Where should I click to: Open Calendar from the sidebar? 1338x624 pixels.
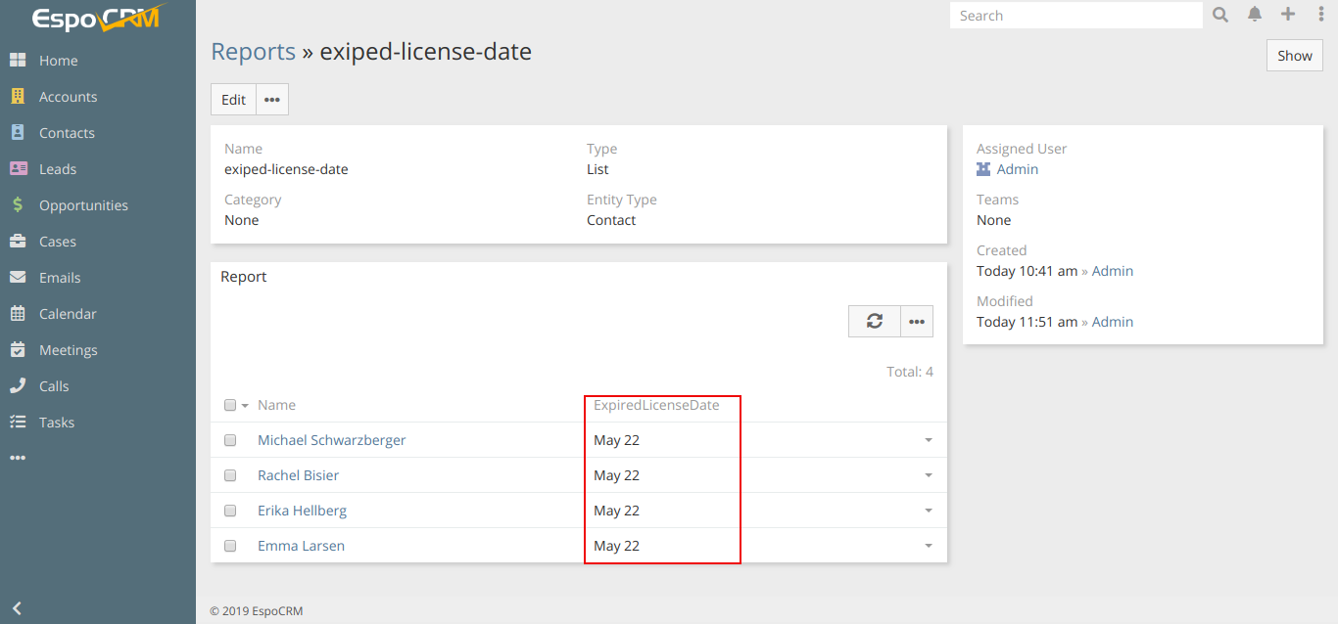pyautogui.click(x=68, y=314)
